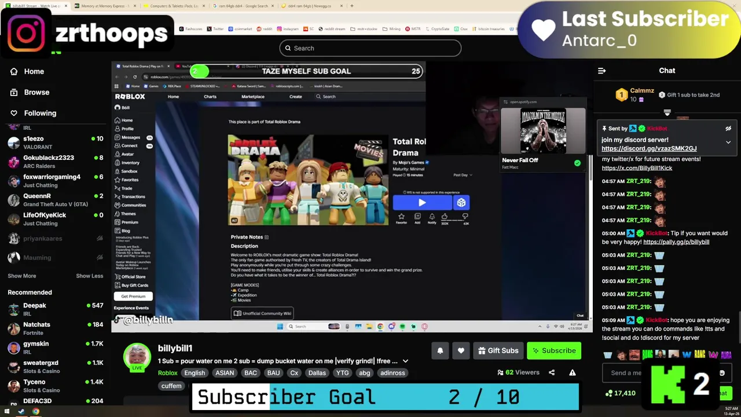Open QueennR GTA channel
The width and height of the screenshot is (741, 417).
(x=56, y=200)
